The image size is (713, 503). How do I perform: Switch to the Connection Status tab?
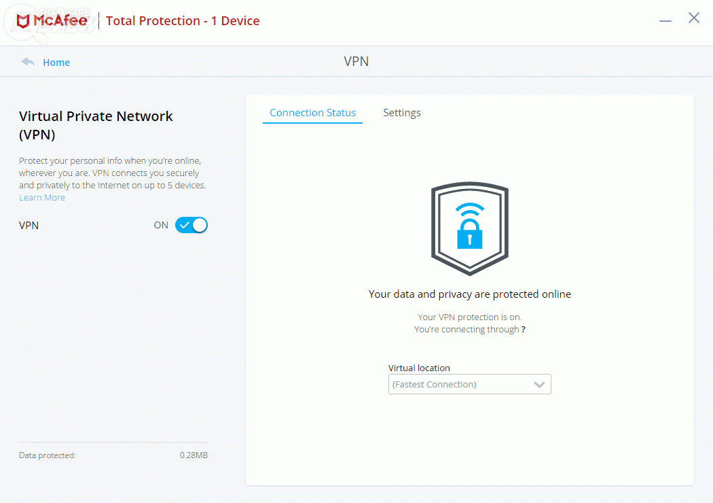click(312, 113)
